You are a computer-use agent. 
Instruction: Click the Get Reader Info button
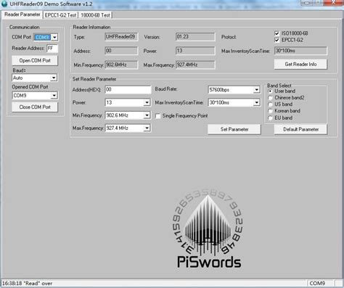[300, 65]
